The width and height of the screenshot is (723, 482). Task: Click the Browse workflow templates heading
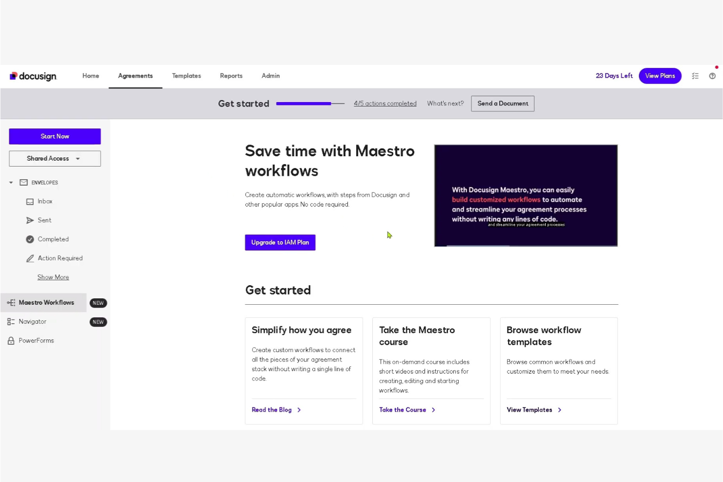click(x=544, y=336)
